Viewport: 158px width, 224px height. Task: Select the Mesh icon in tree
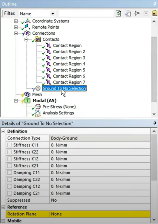[27, 94]
